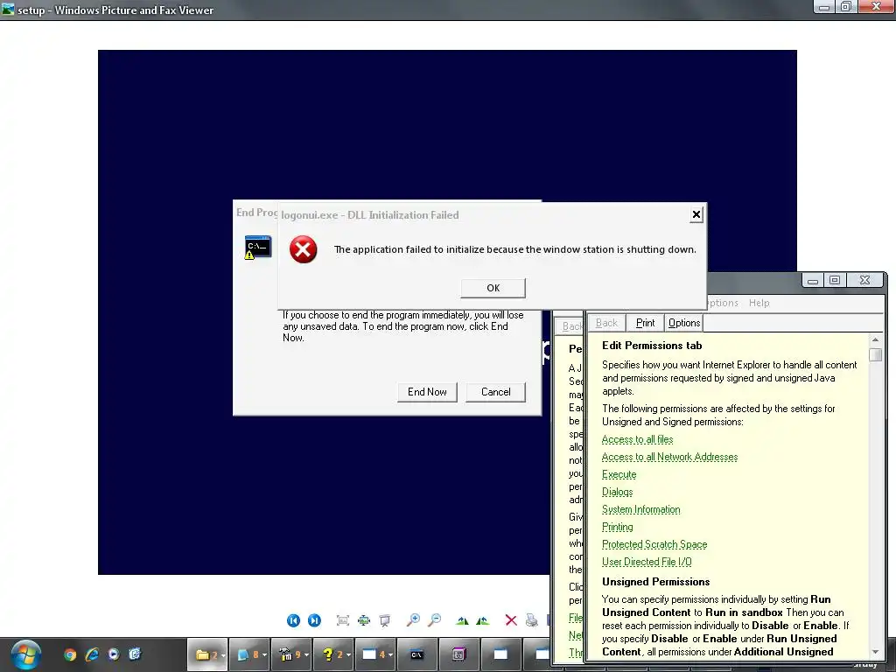Rotate the image counterclockwise
The width and height of the screenshot is (896, 672).
tap(483, 620)
